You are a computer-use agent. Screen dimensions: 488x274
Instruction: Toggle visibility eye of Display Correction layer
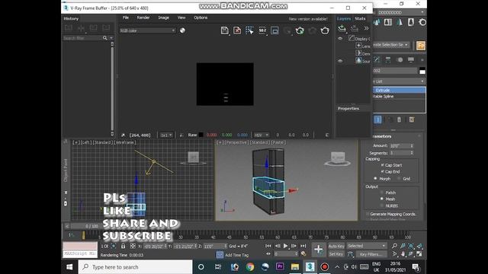coord(340,39)
